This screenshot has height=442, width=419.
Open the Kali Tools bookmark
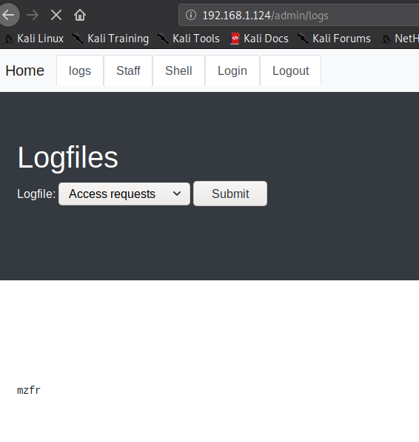click(189, 39)
